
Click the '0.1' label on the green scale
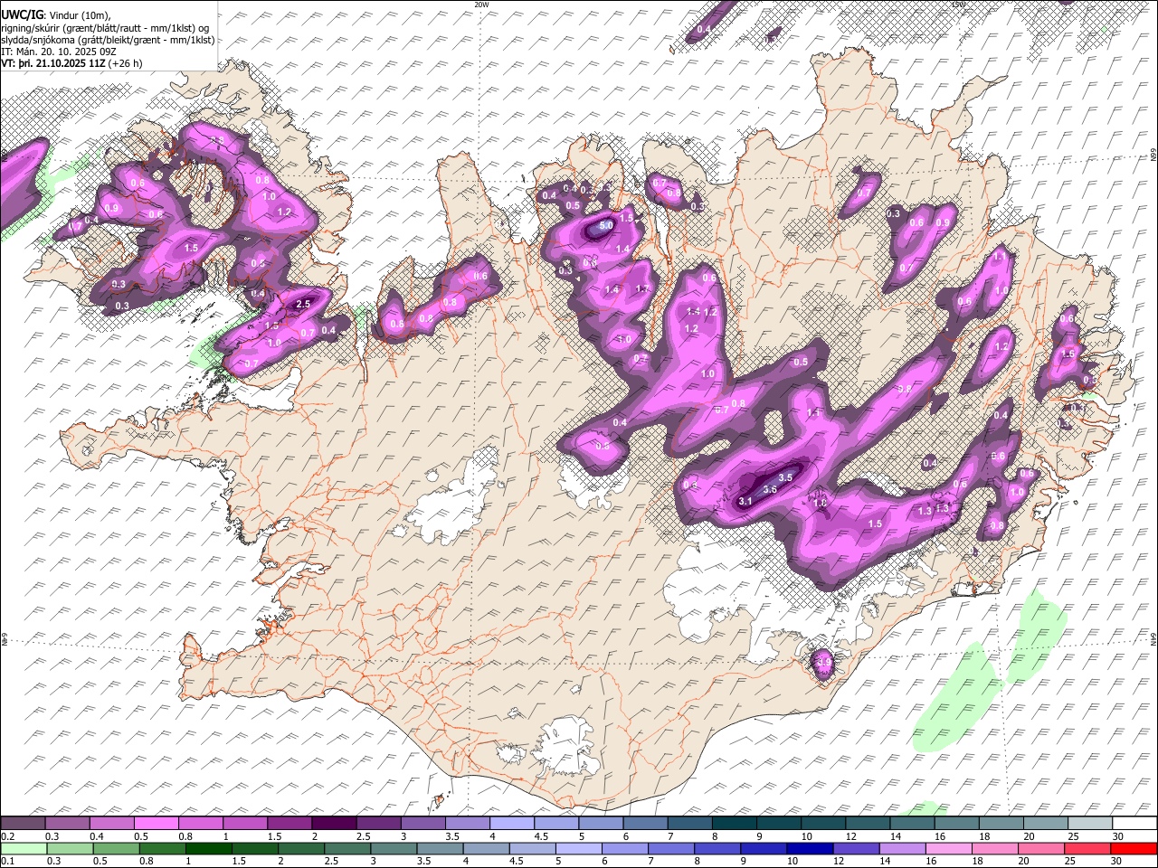[x=6, y=861]
